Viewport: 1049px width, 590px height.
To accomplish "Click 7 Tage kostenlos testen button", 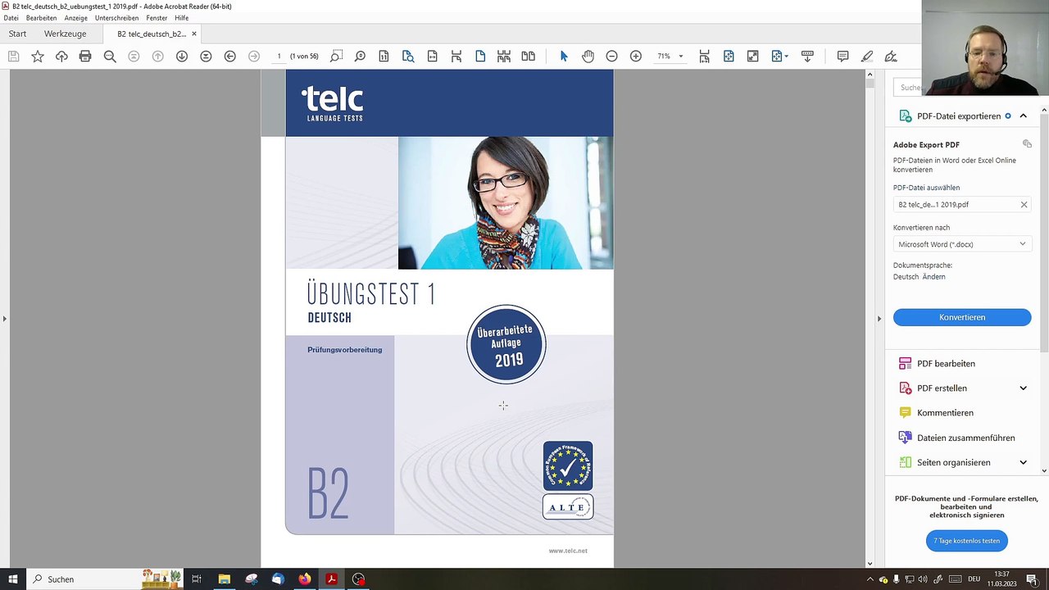I will click(x=966, y=541).
